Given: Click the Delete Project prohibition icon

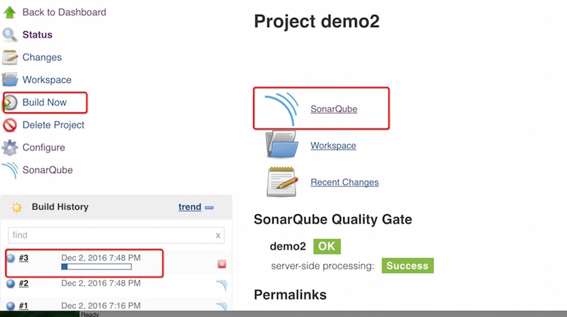Looking at the screenshot, I should click(x=9, y=126).
